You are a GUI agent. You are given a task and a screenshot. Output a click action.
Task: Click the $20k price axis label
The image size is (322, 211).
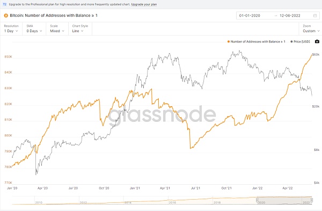click(316, 106)
